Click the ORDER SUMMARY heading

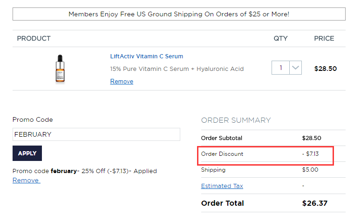[x=236, y=120]
